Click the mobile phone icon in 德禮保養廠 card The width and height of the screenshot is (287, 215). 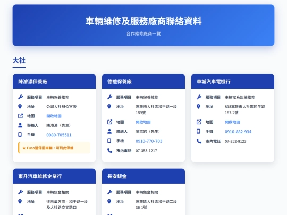109,141
